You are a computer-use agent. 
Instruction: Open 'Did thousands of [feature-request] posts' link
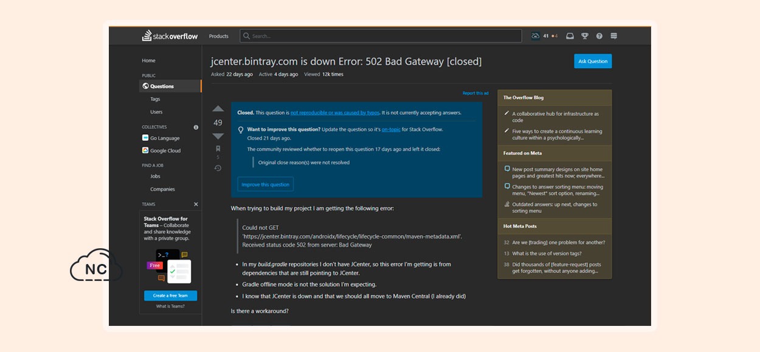pyautogui.click(x=556, y=268)
